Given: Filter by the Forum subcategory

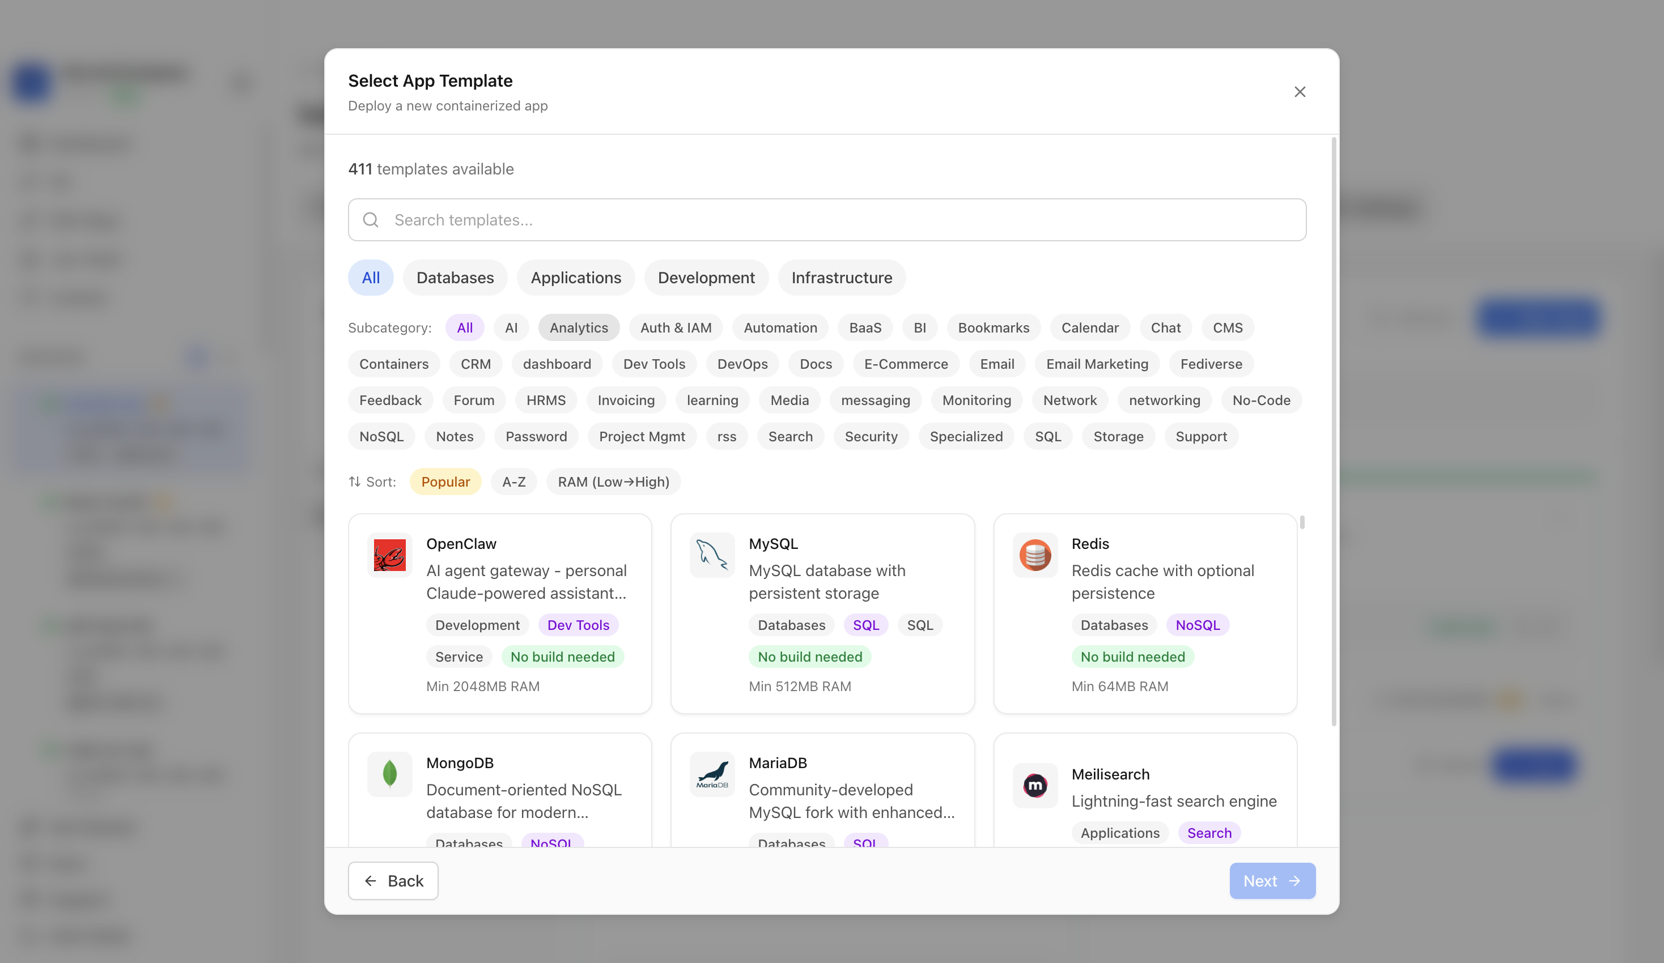Looking at the screenshot, I should click(473, 400).
